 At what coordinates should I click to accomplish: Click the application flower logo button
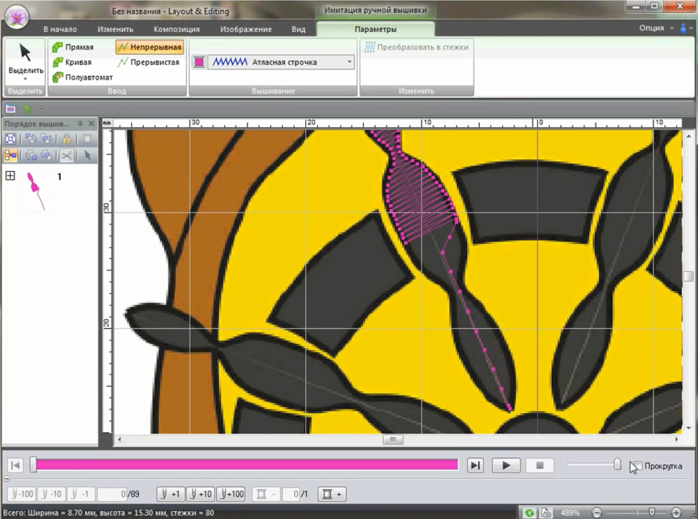17,16
